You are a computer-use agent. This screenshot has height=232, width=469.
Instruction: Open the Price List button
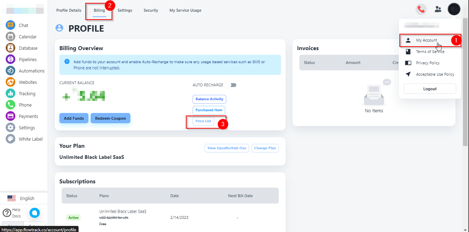tap(203, 121)
